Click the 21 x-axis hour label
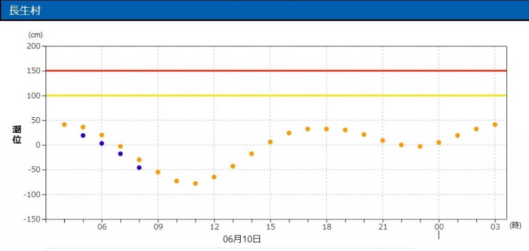 click(383, 227)
